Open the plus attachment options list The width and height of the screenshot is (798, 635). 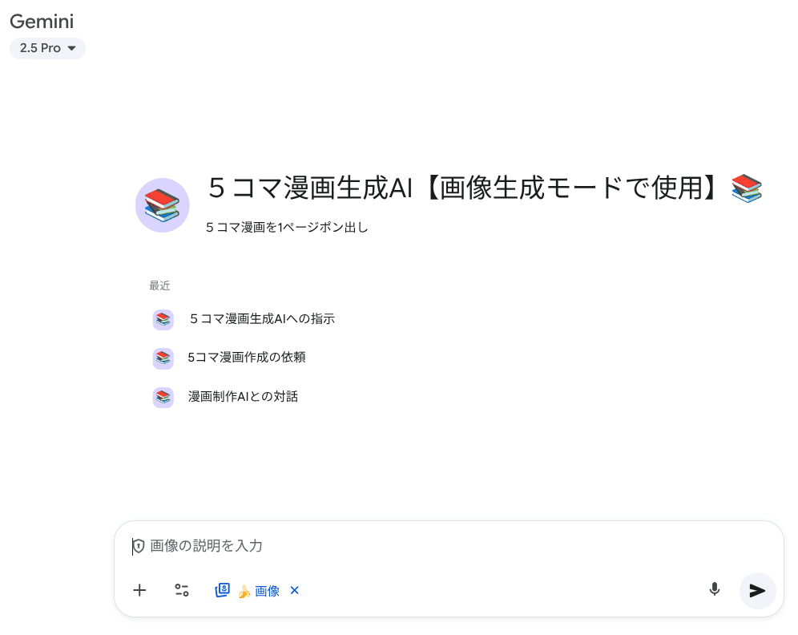[x=139, y=590]
